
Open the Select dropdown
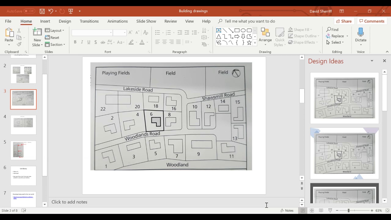[335, 42]
